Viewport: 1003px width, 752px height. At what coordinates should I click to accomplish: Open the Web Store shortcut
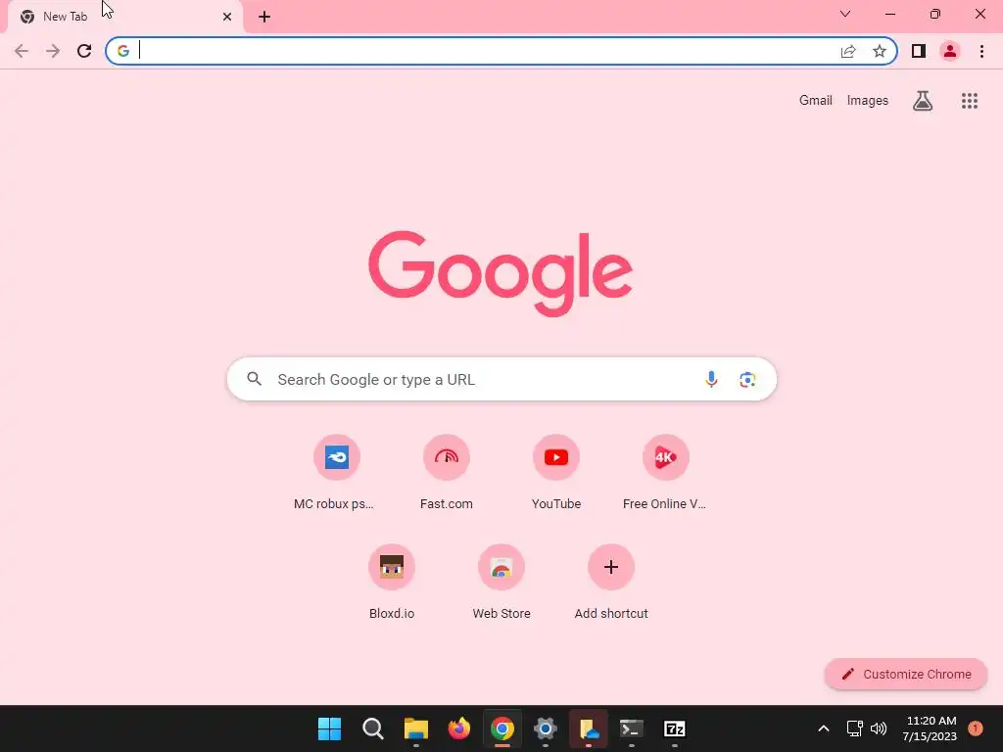click(x=501, y=582)
